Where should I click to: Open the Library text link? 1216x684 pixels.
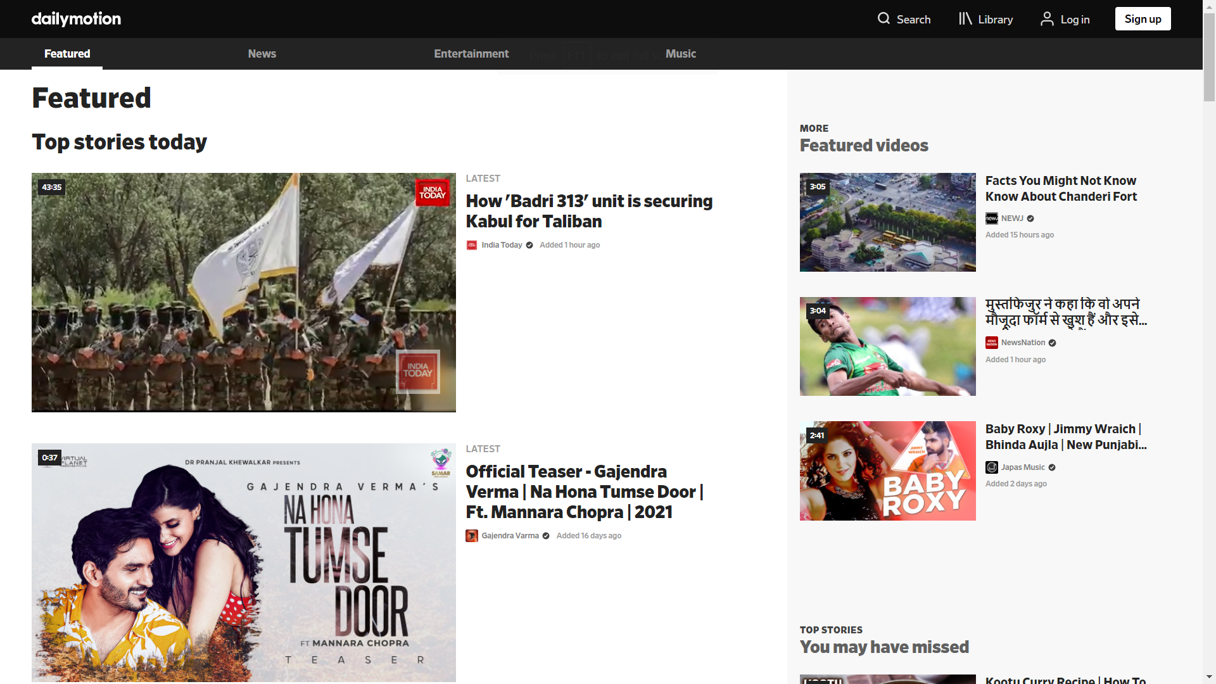pos(995,20)
